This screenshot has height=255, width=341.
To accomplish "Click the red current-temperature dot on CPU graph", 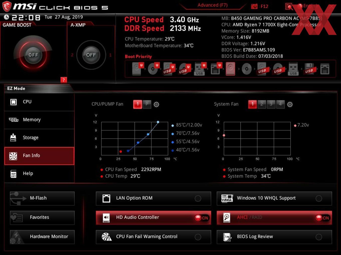I will click(121, 151).
